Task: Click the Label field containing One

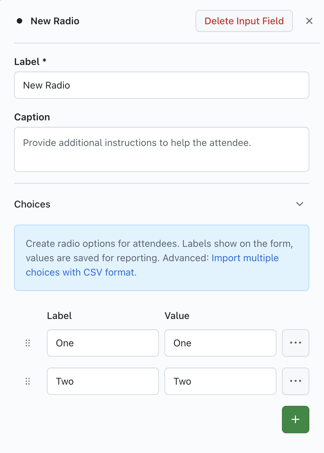Action: pyautogui.click(x=103, y=343)
